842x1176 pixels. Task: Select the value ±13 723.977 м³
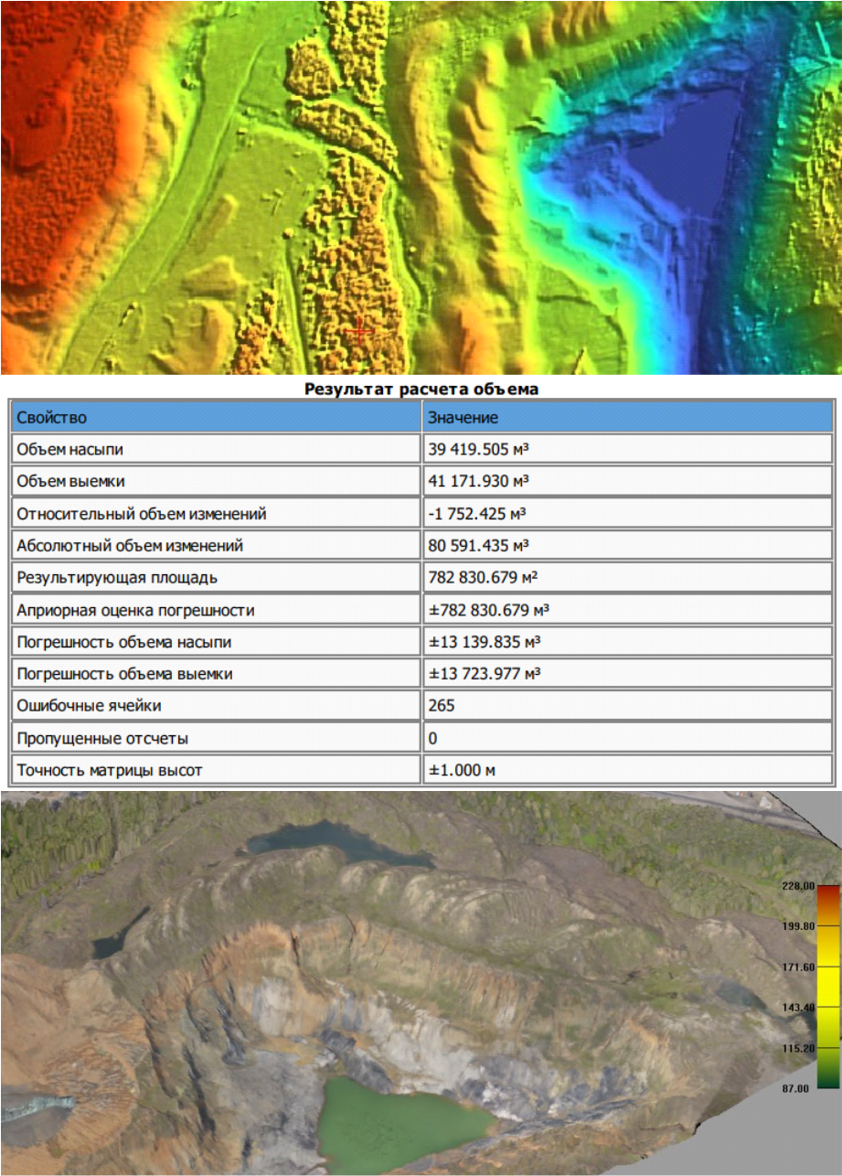pos(485,674)
